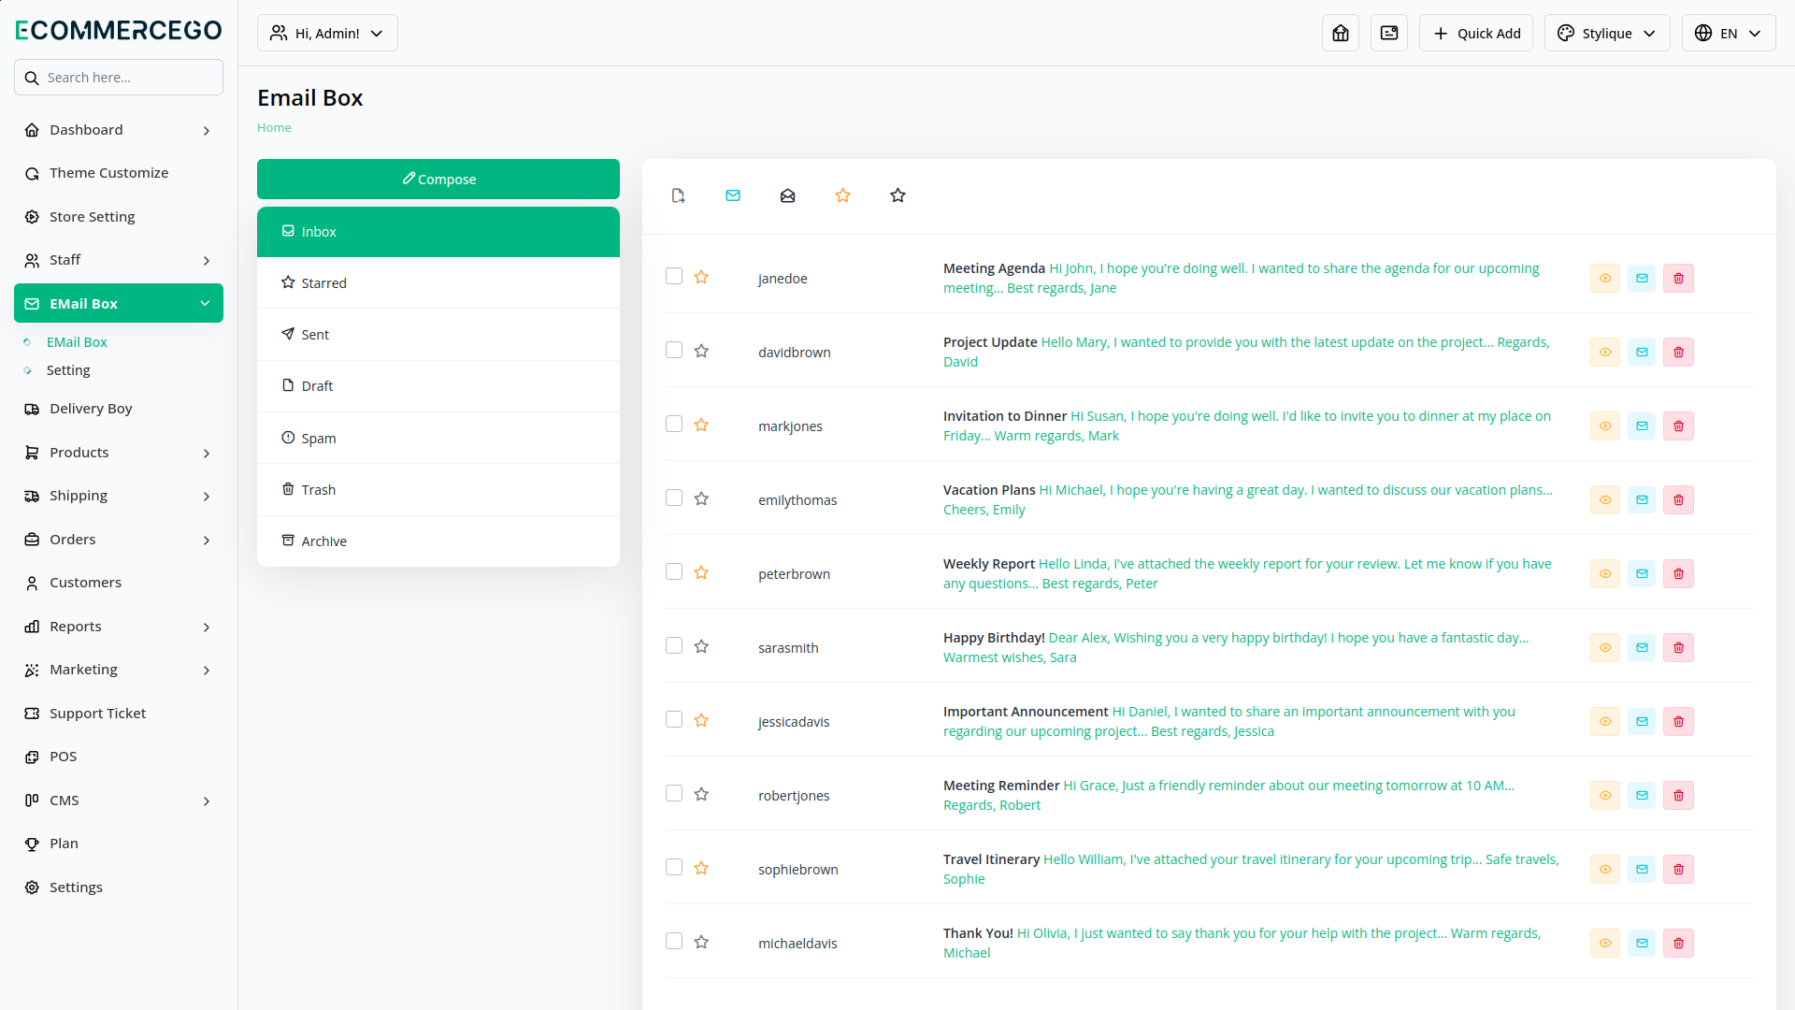
Task: View the robertjones Meeting Reminder email
Action: [1604, 795]
